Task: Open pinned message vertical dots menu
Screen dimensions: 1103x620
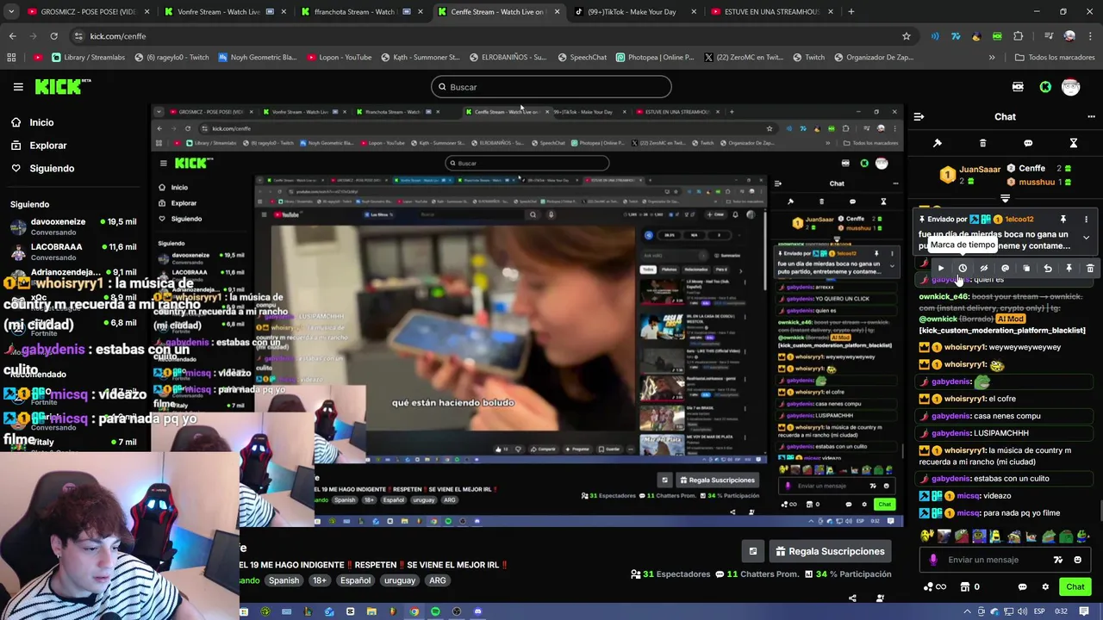Action: click(1086, 220)
